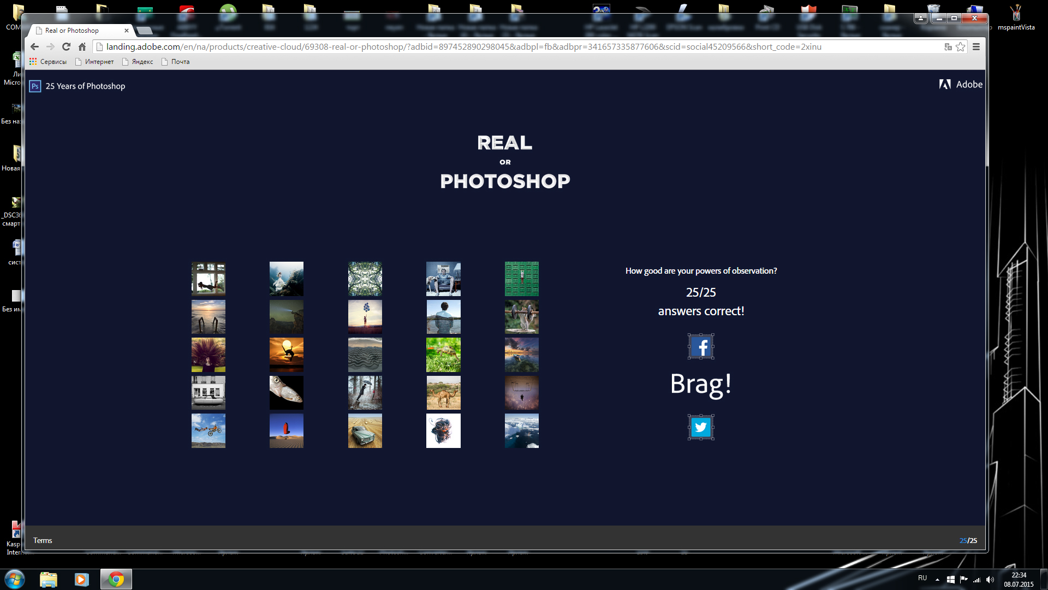Go to the browser home page icon
This screenshot has height=590, width=1048.
(x=82, y=47)
